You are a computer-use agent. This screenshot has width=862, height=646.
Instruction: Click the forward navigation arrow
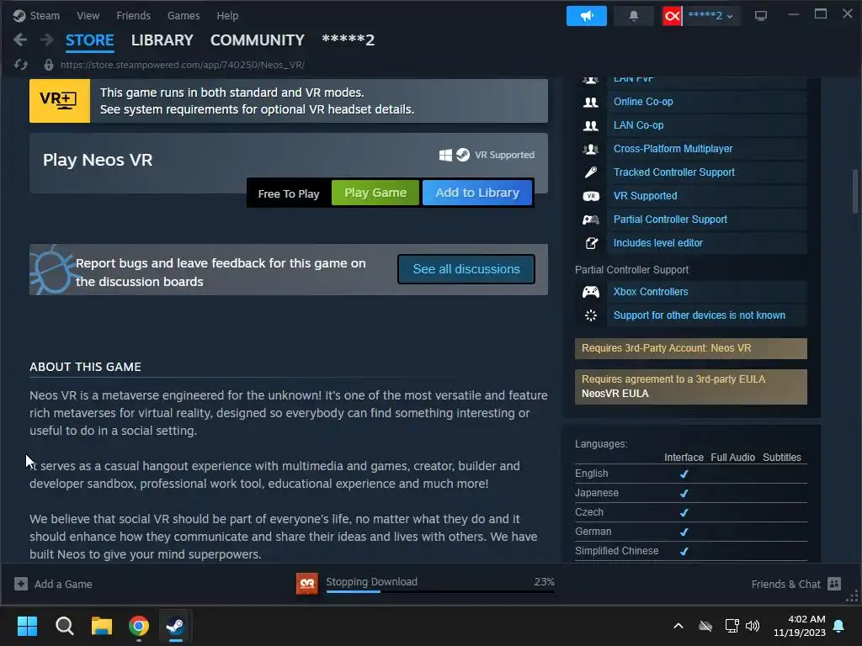47,40
